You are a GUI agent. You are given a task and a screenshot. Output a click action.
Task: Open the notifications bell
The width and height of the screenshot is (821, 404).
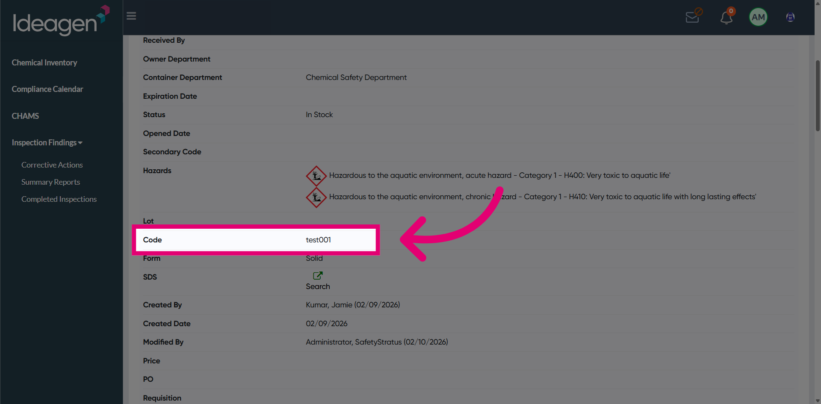coord(727,16)
